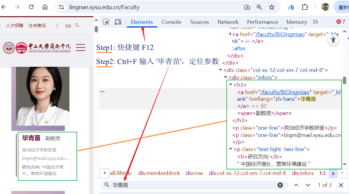Toggle the device toolbar icon
349x194 pixels.
tap(118, 22)
